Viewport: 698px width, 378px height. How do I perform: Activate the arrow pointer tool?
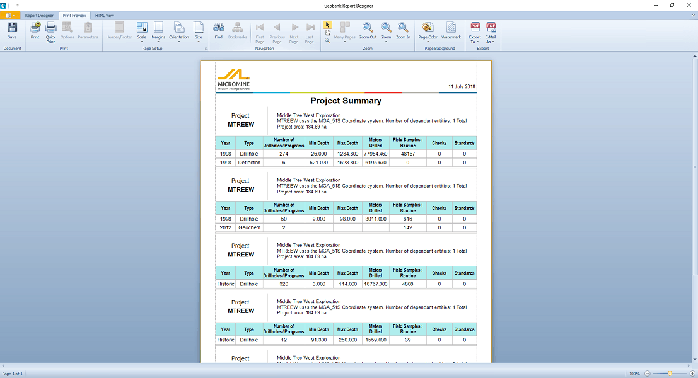click(x=327, y=25)
